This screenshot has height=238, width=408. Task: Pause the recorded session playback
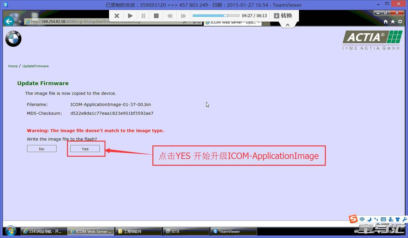[x=143, y=16]
